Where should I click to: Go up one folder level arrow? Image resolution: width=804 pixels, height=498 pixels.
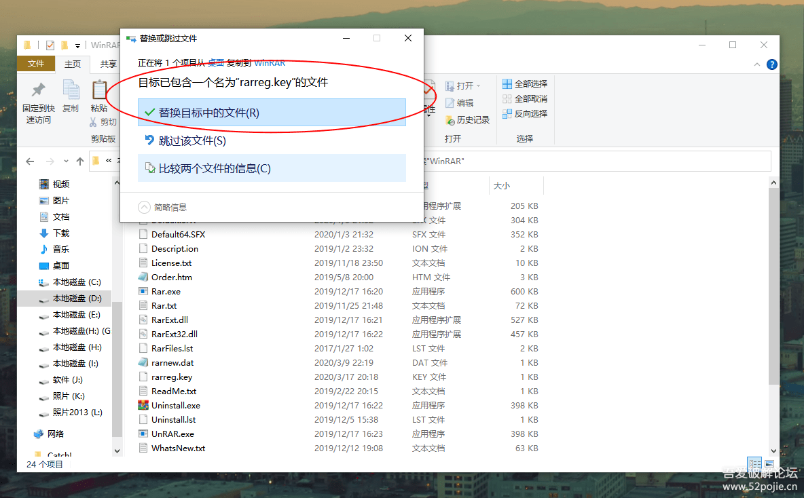pyautogui.click(x=80, y=161)
